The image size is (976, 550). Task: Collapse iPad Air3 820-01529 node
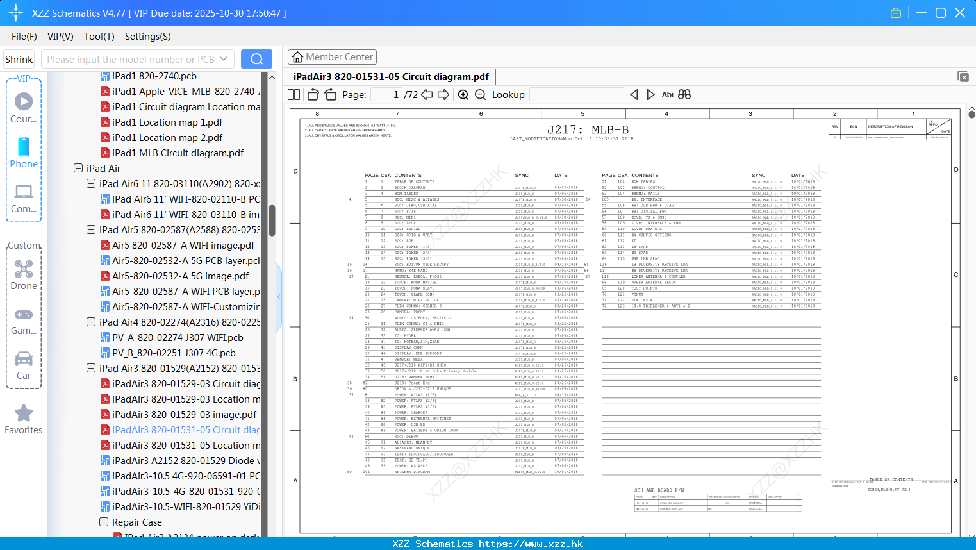(x=91, y=368)
